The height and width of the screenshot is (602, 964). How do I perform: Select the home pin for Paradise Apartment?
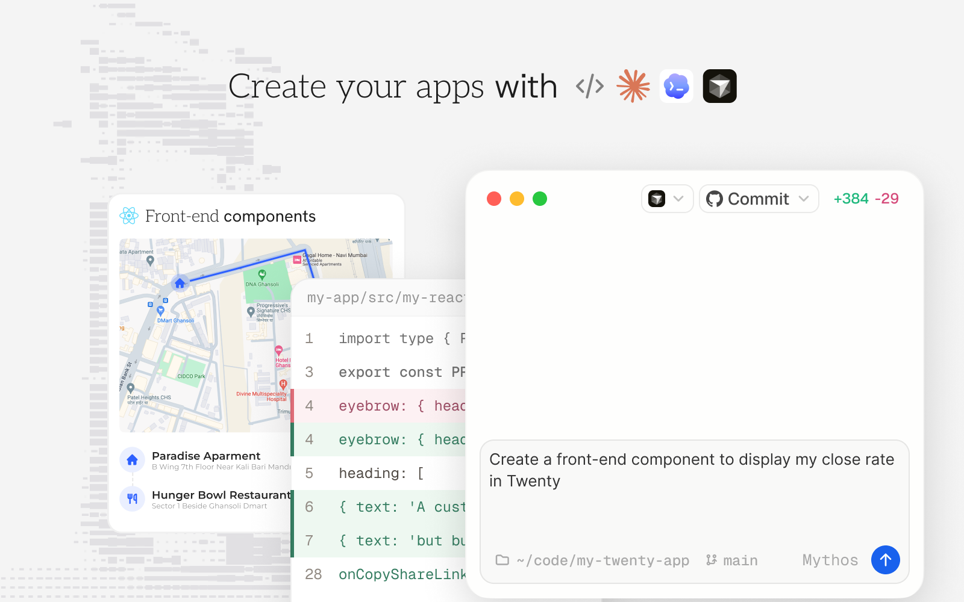pyautogui.click(x=132, y=460)
